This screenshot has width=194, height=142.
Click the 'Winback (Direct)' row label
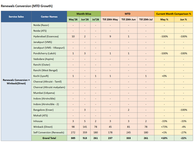pyautogui.click(x=43, y=127)
